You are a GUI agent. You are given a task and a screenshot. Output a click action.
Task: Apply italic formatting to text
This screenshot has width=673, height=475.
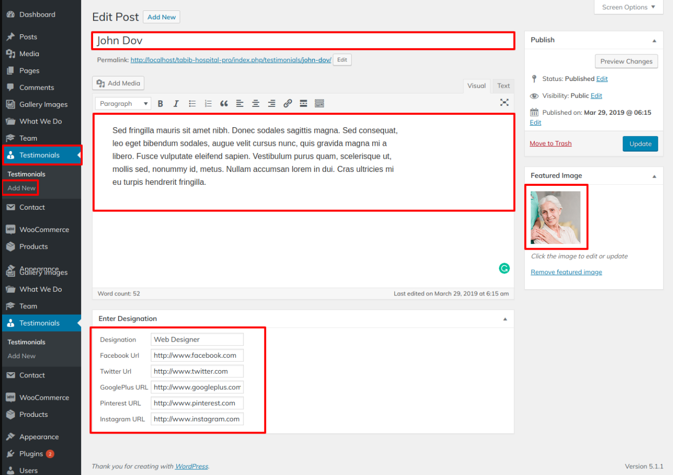tap(176, 104)
